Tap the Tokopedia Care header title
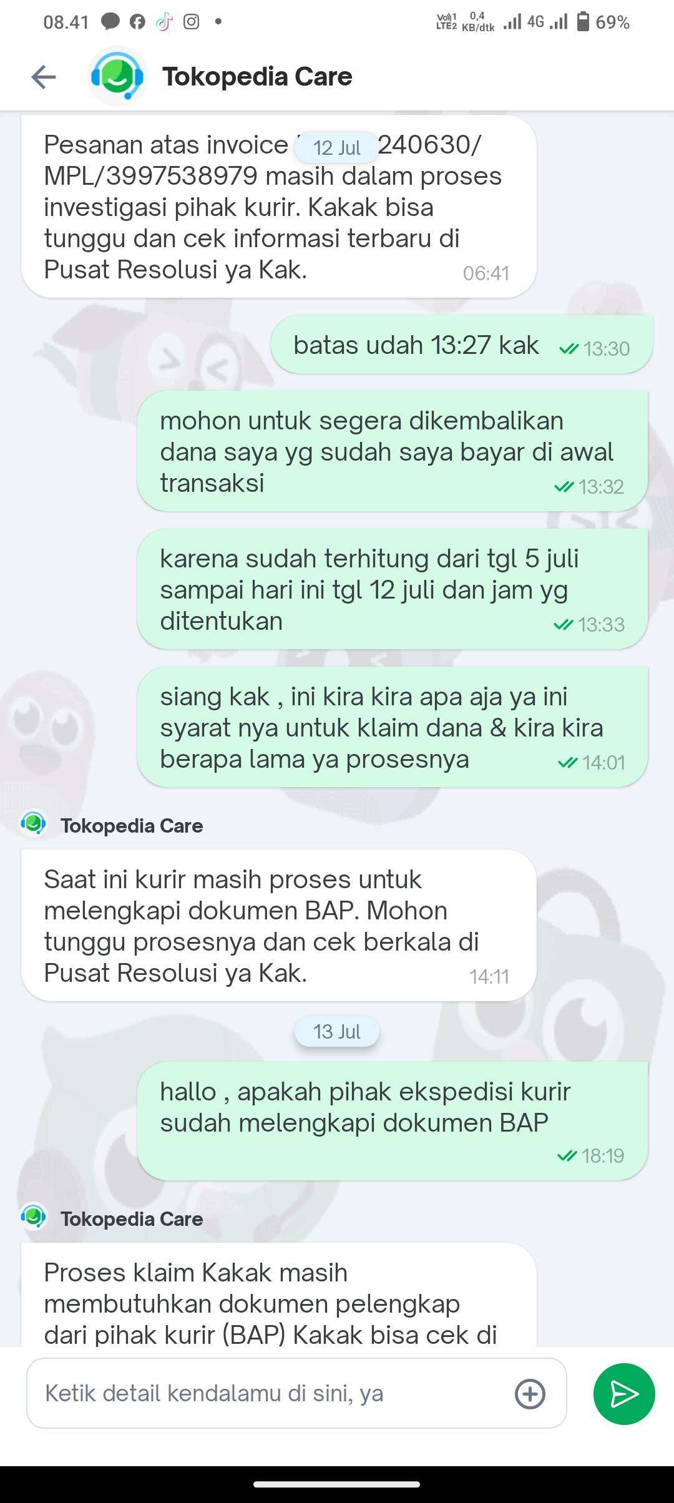Viewport: 674px width, 1503px height. [257, 77]
